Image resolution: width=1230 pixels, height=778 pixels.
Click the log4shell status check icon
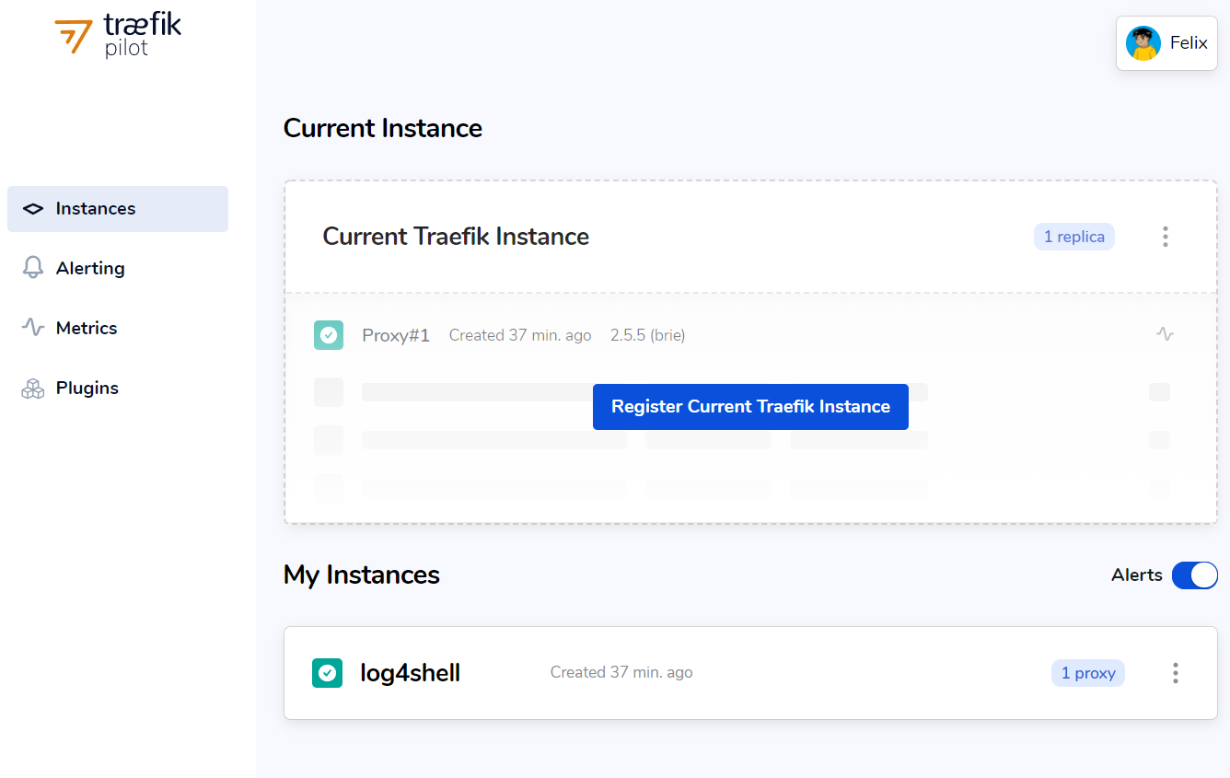coord(327,673)
